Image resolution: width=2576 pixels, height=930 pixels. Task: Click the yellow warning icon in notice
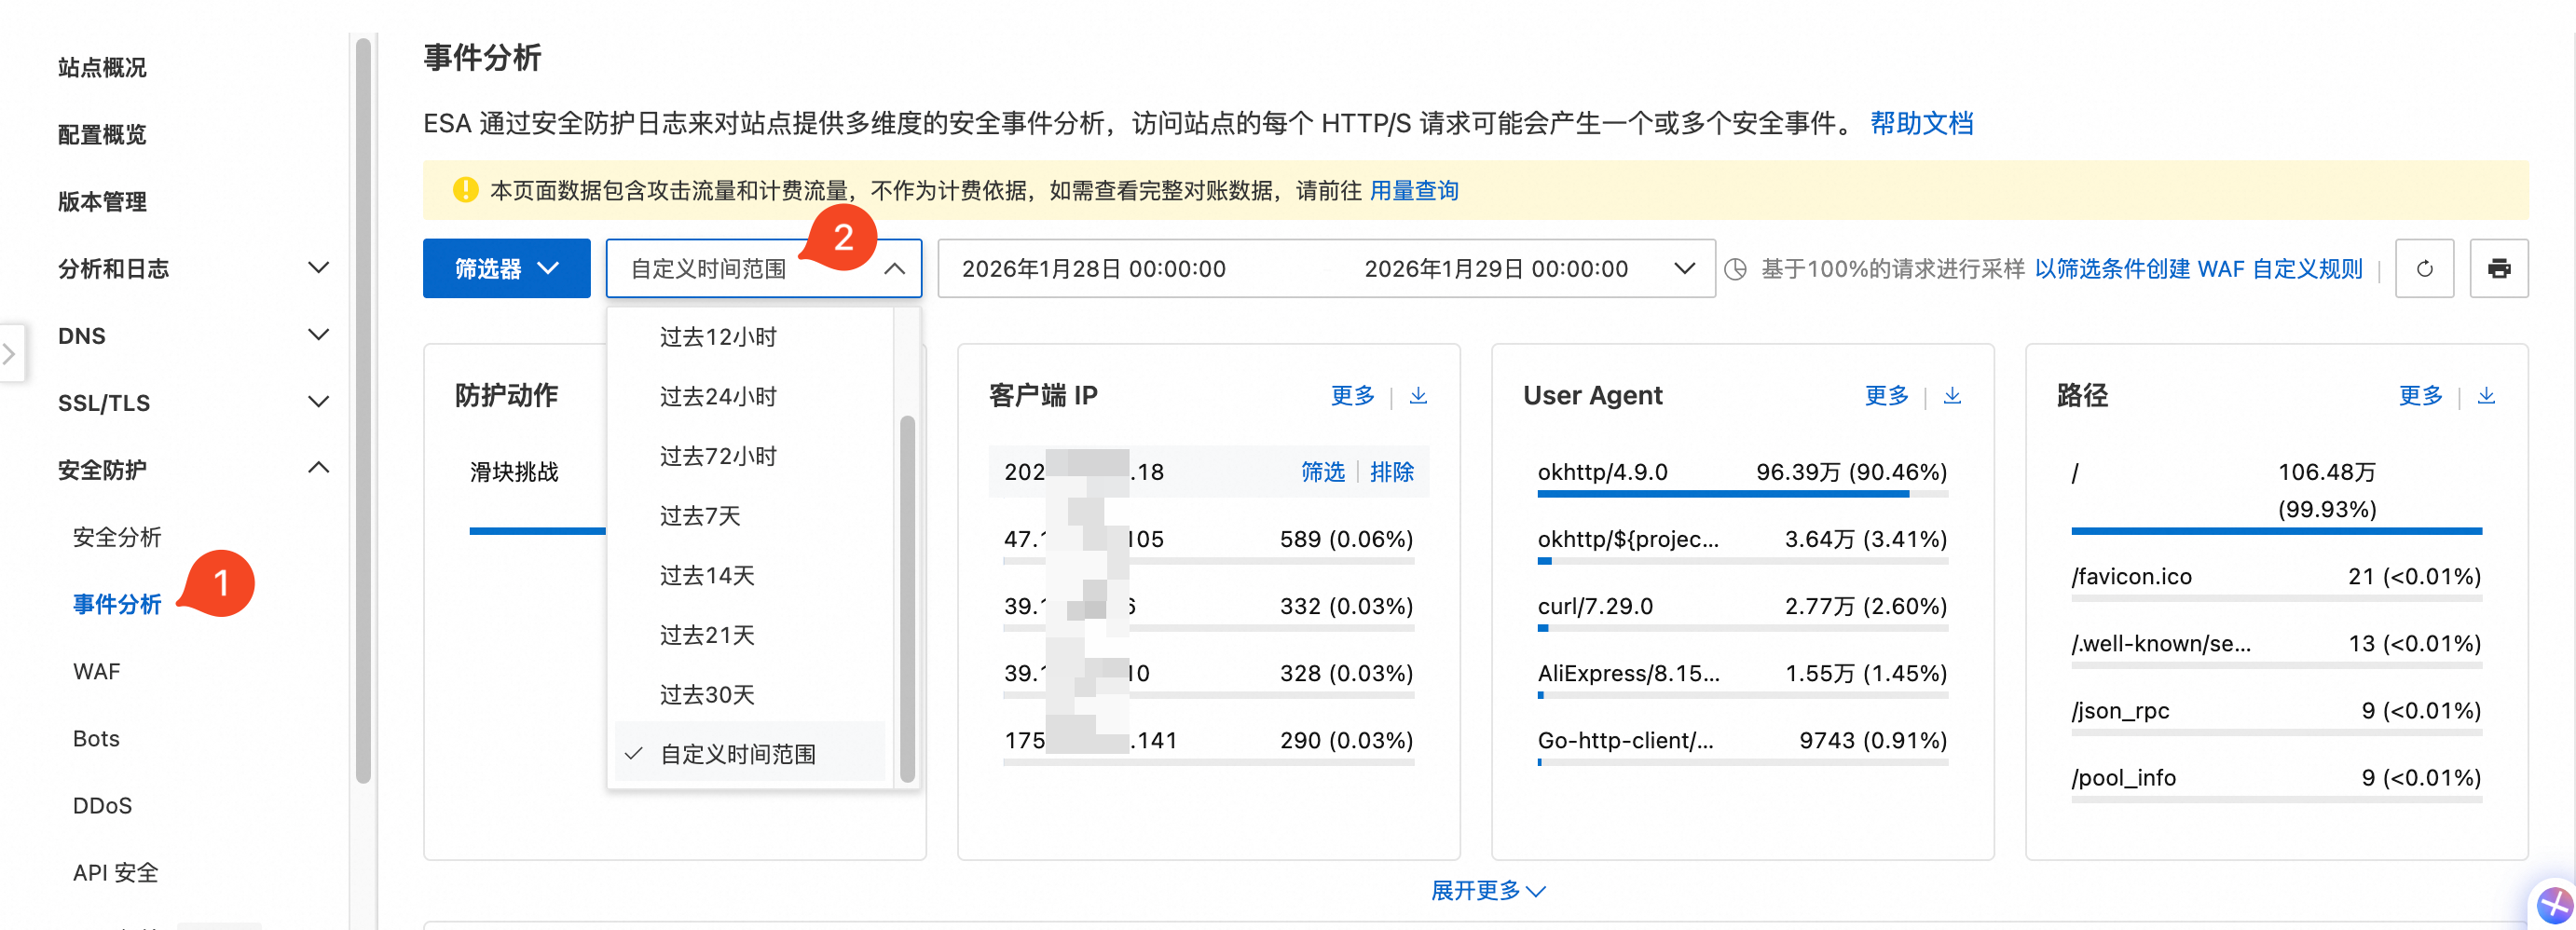(x=465, y=190)
